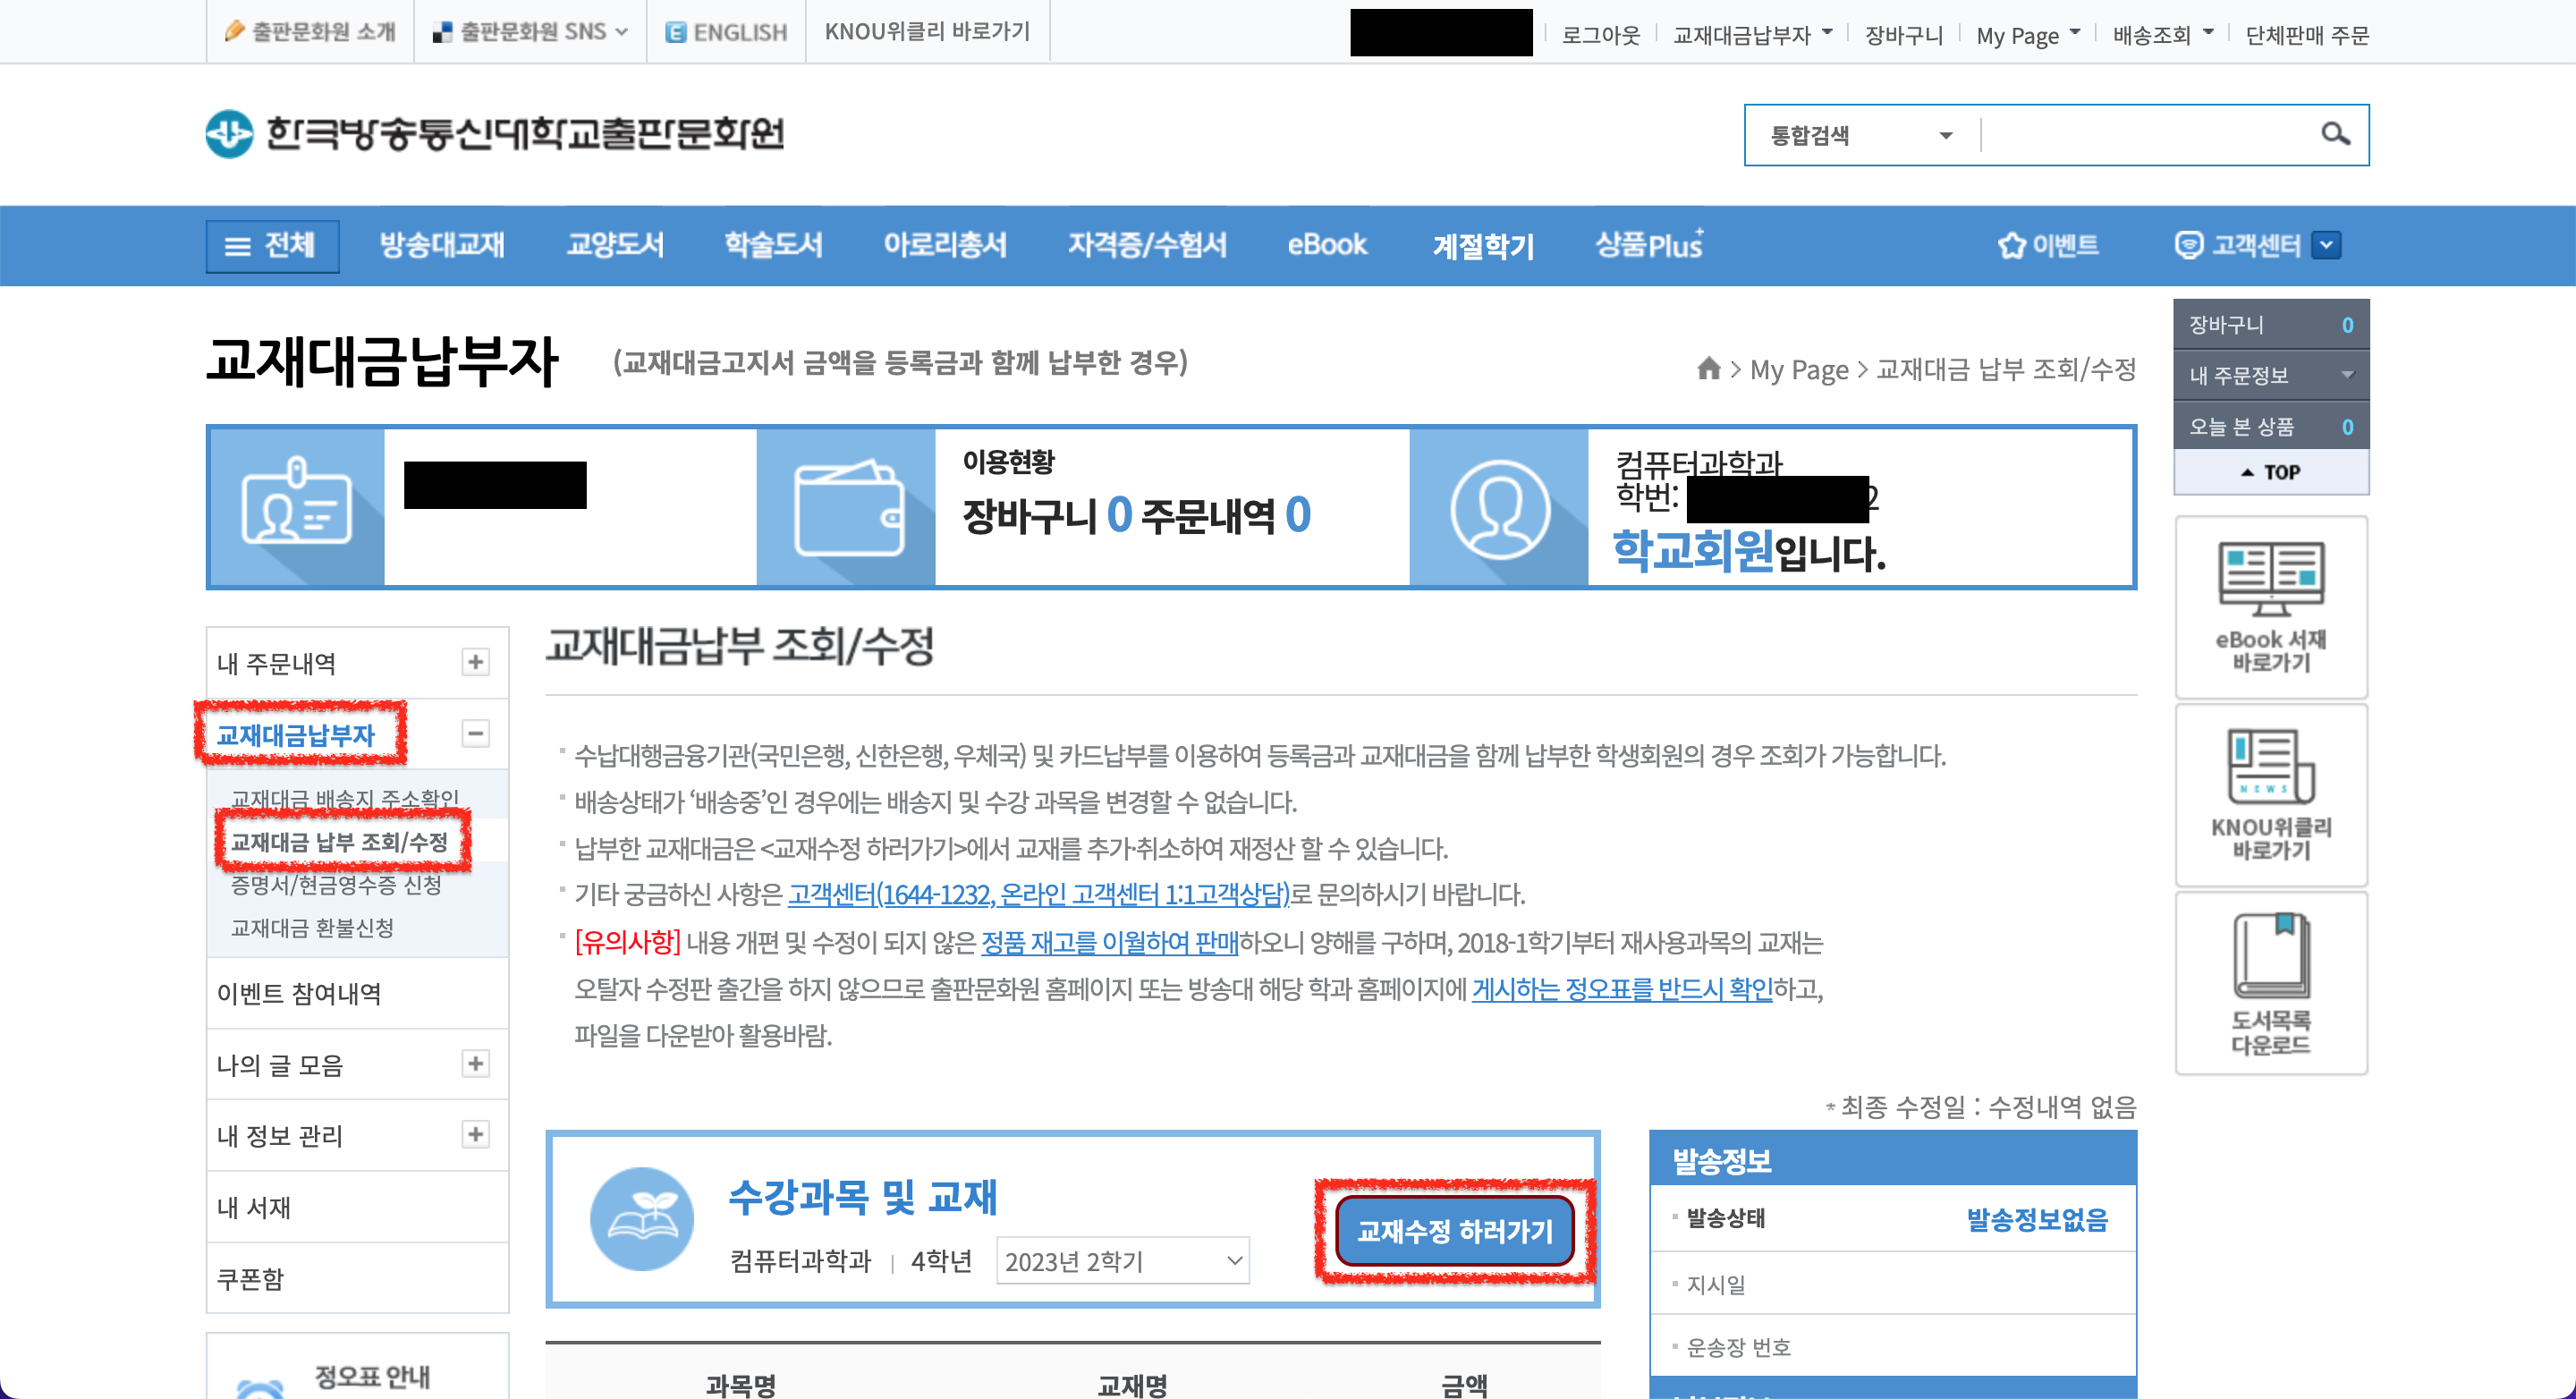Open the 방송대교재 menu
This screenshot has width=2576, height=1399.
(442, 246)
